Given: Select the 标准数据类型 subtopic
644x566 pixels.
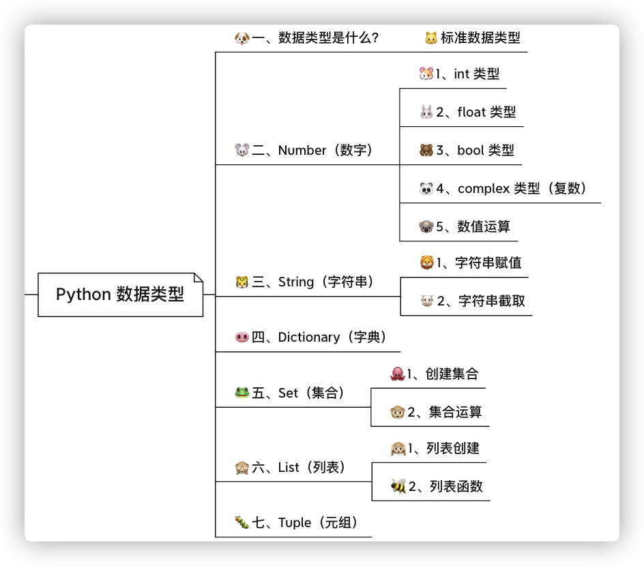Looking at the screenshot, I should pos(473,38).
